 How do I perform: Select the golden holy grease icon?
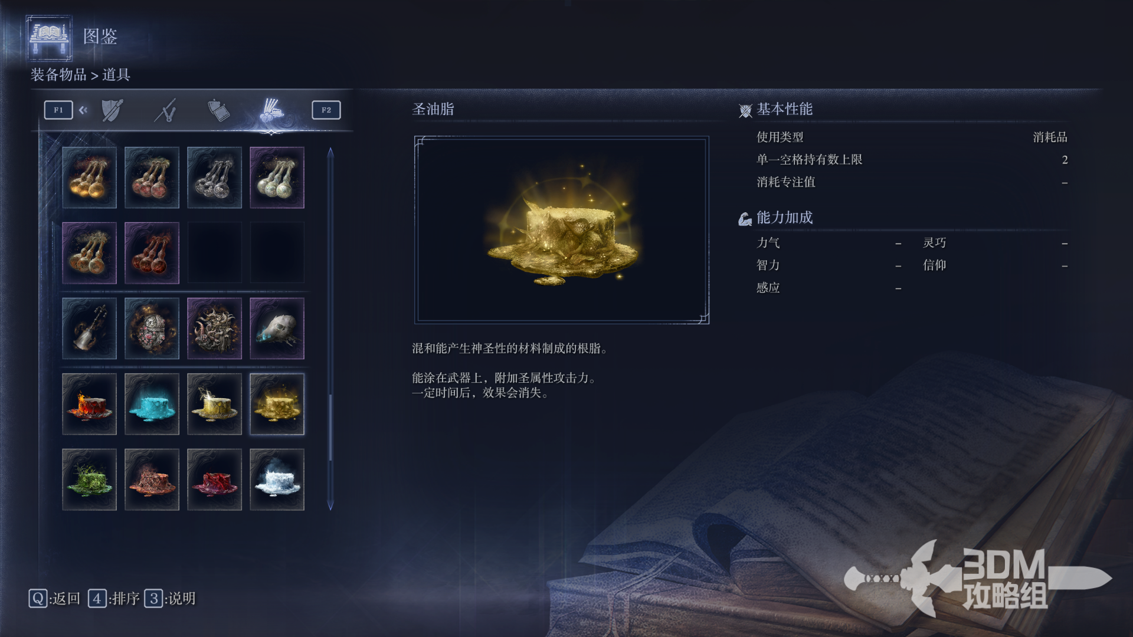click(277, 404)
